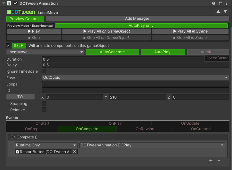Open the object picker circle icon
The image size is (232, 170).
coord(75,152)
